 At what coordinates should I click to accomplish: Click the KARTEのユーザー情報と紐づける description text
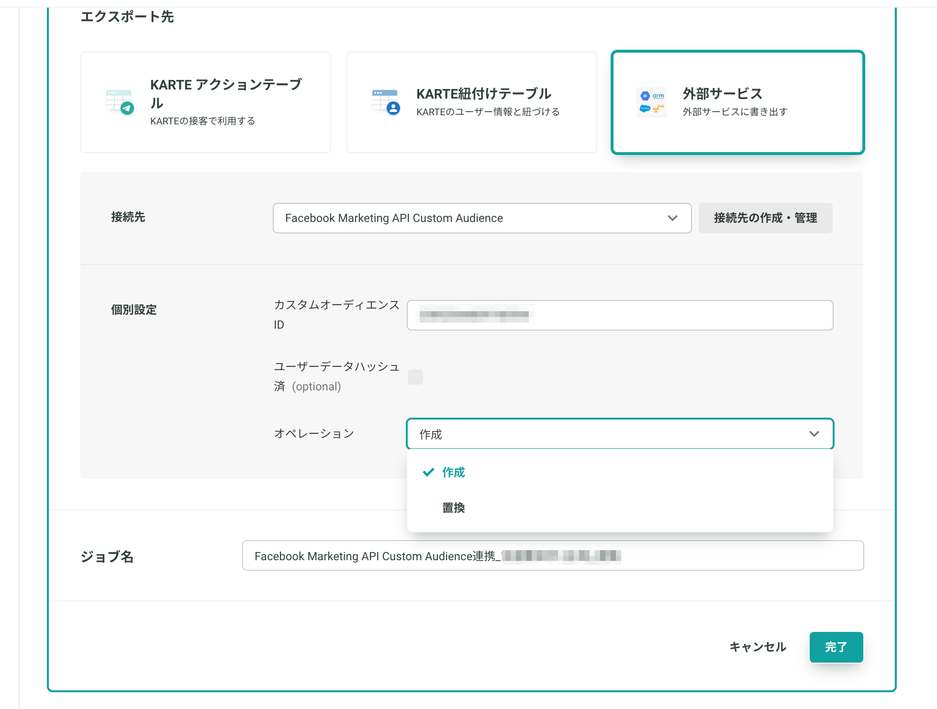(x=488, y=112)
